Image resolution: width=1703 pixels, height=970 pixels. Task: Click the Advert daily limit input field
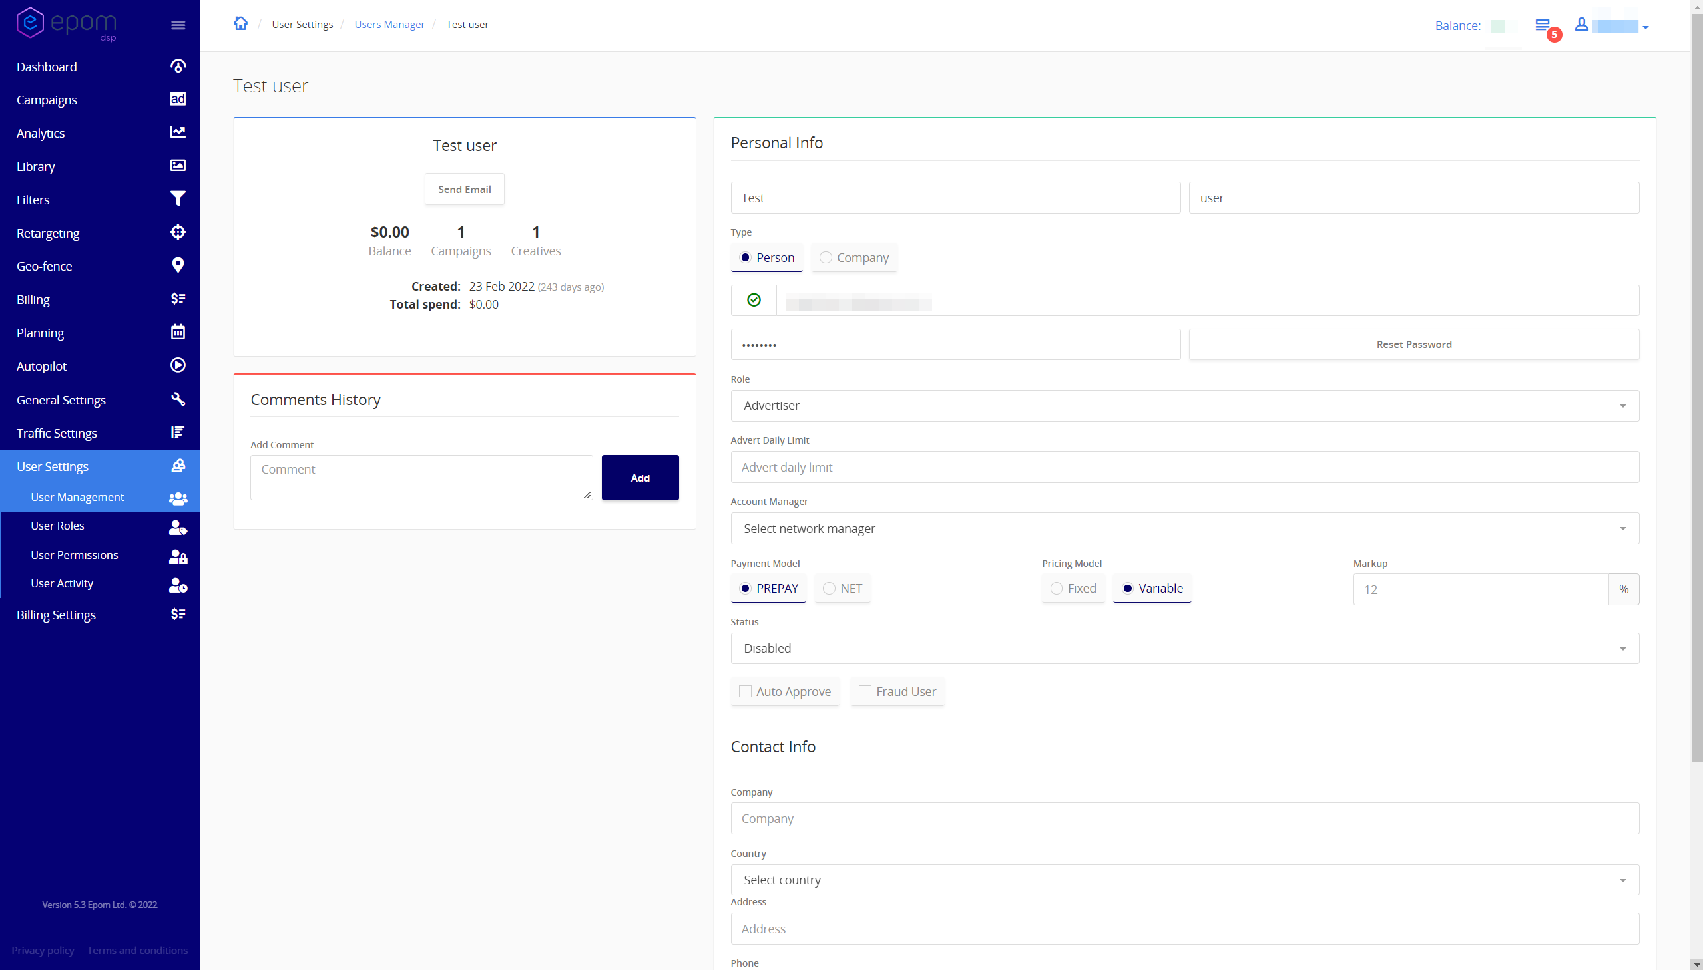[x=1184, y=468]
